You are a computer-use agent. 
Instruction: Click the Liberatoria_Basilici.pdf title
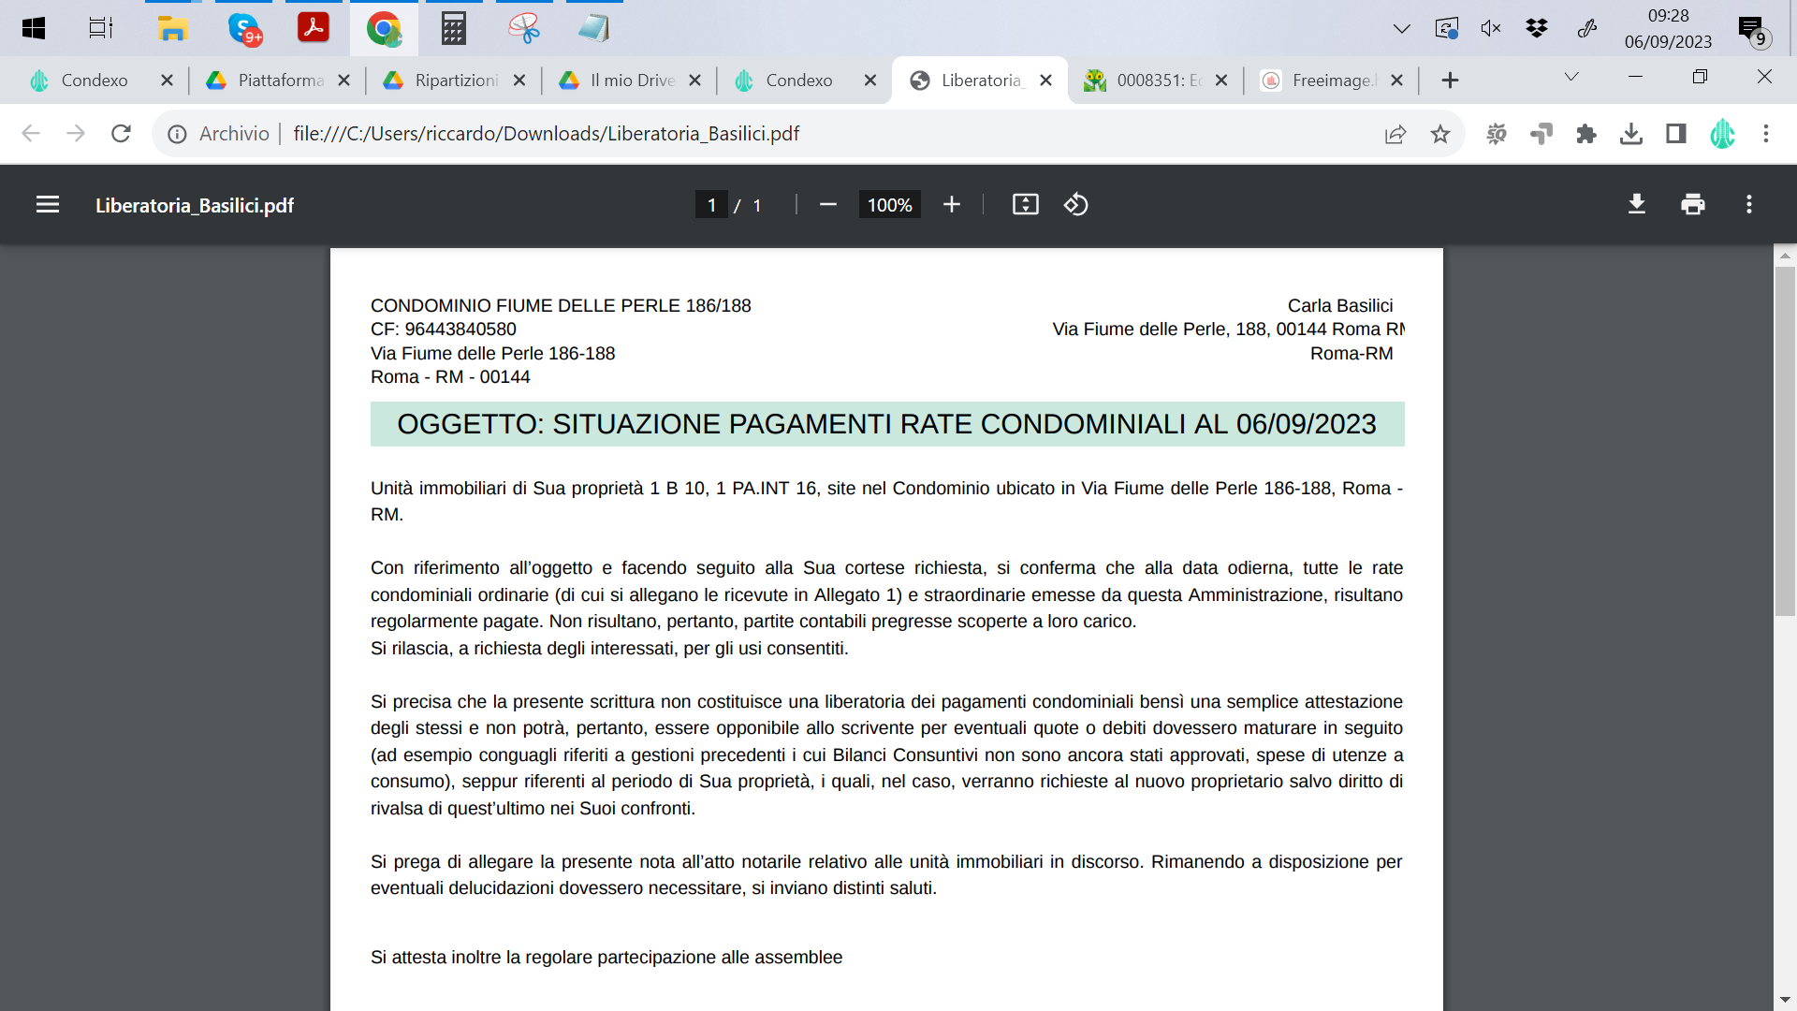tap(195, 205)
